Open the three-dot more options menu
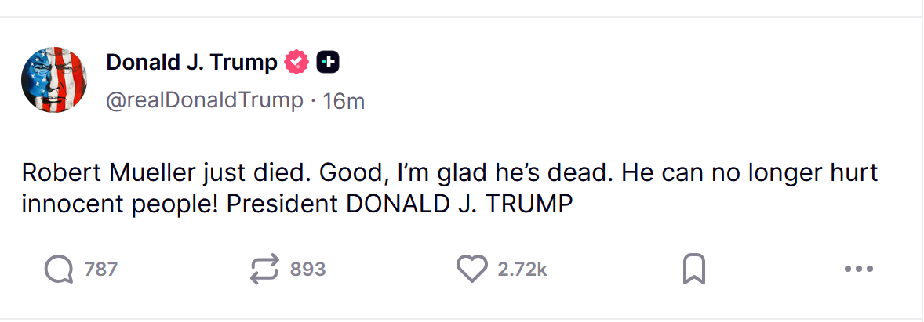The image size is (924, 322). [858, 270]
